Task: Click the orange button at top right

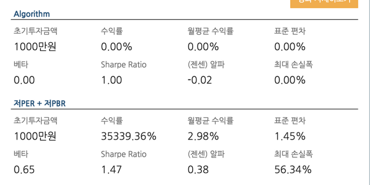Action: (324, 4)
